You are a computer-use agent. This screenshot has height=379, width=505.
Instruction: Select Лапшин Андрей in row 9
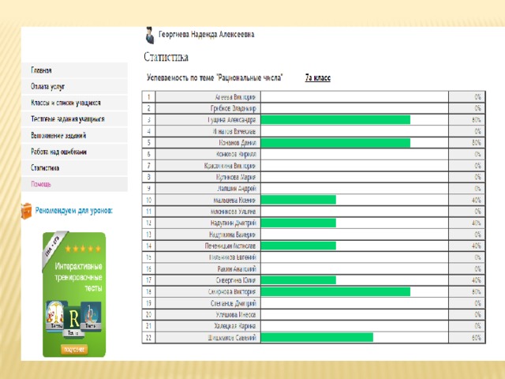click(208, 189)
